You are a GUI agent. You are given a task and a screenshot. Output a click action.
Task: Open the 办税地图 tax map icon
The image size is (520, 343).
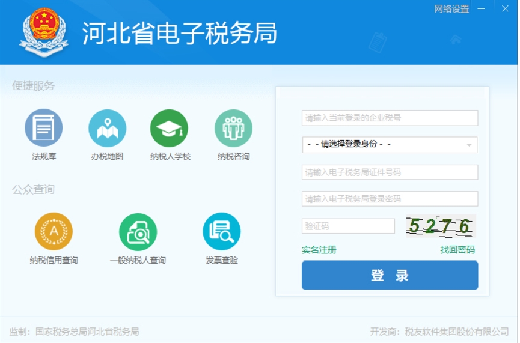107,128
